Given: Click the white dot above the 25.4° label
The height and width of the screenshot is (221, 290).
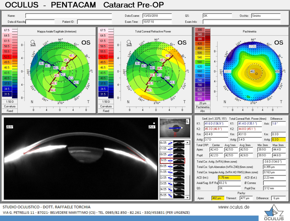Looking at the screenshot, I should (x=154, y=123).
